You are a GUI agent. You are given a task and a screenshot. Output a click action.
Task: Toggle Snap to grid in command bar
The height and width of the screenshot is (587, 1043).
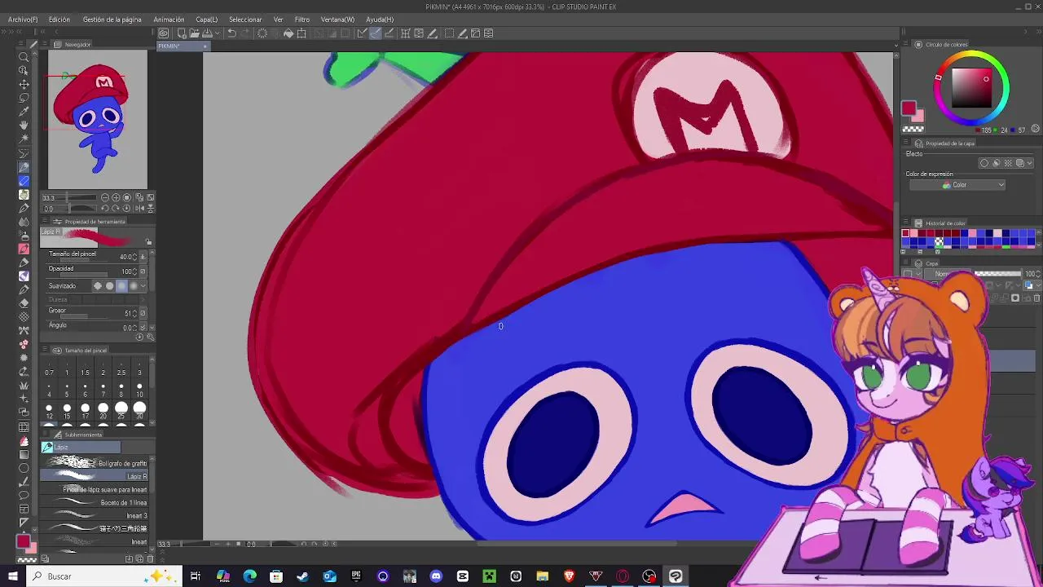389,33
